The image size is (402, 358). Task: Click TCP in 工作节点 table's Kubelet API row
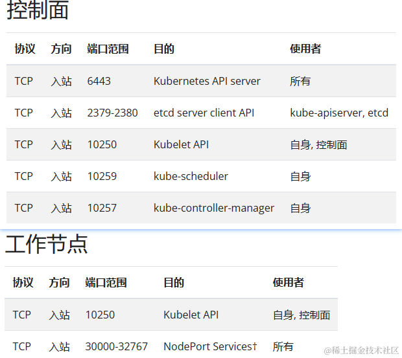[x=22, y=315]
